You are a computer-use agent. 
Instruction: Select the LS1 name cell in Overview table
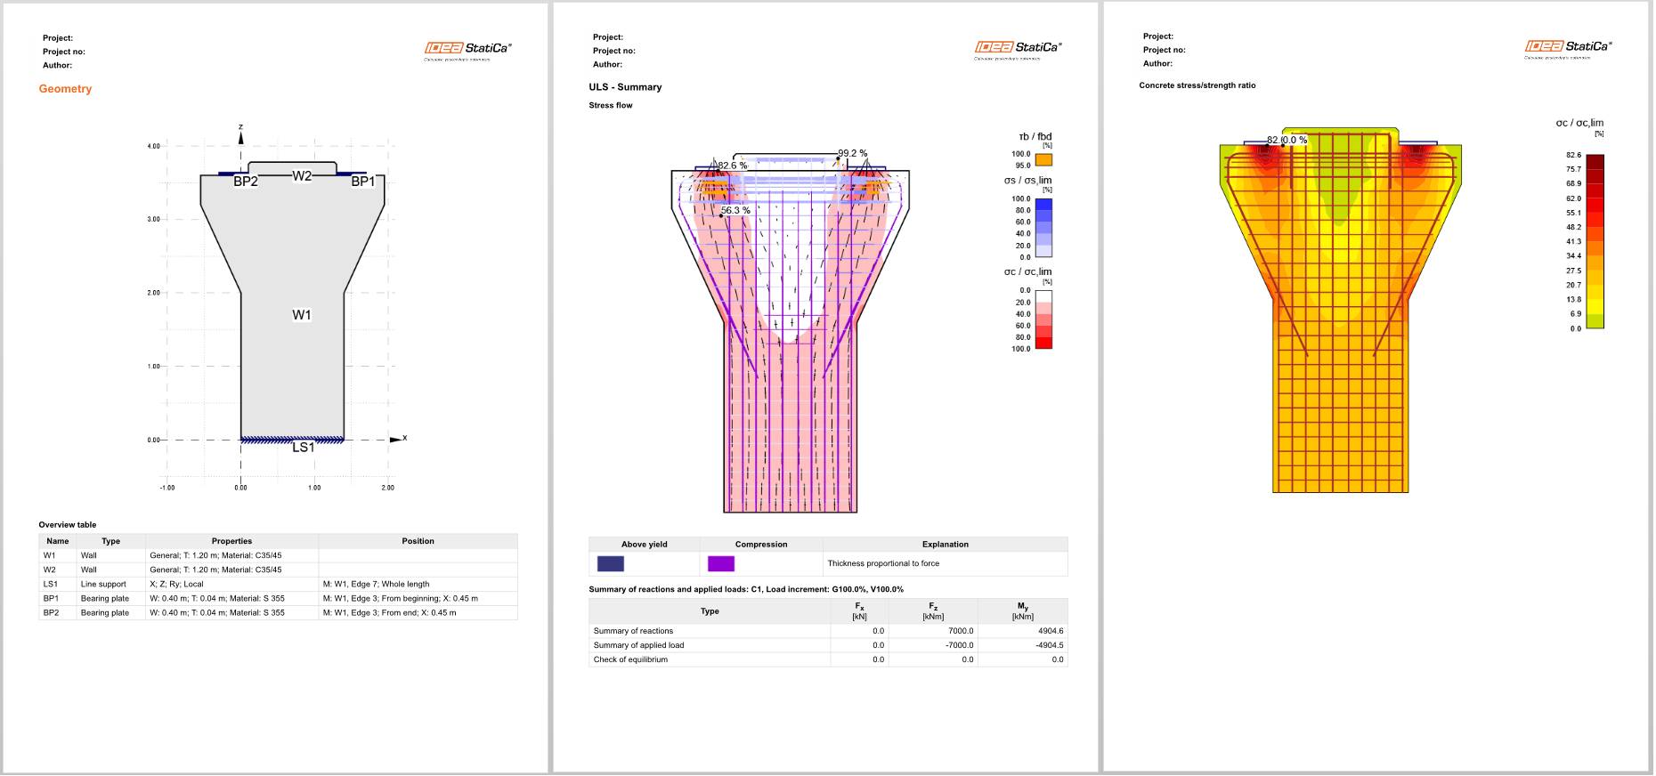51,585
